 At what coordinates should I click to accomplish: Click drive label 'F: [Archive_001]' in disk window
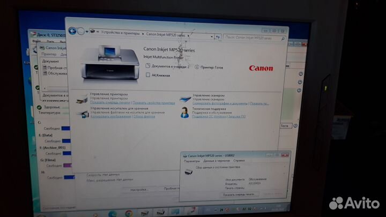(x=52, y=148)
